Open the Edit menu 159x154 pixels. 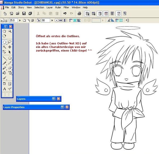click(14, 7)
